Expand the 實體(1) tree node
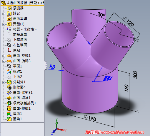The image size is (150, 136). 4,24
